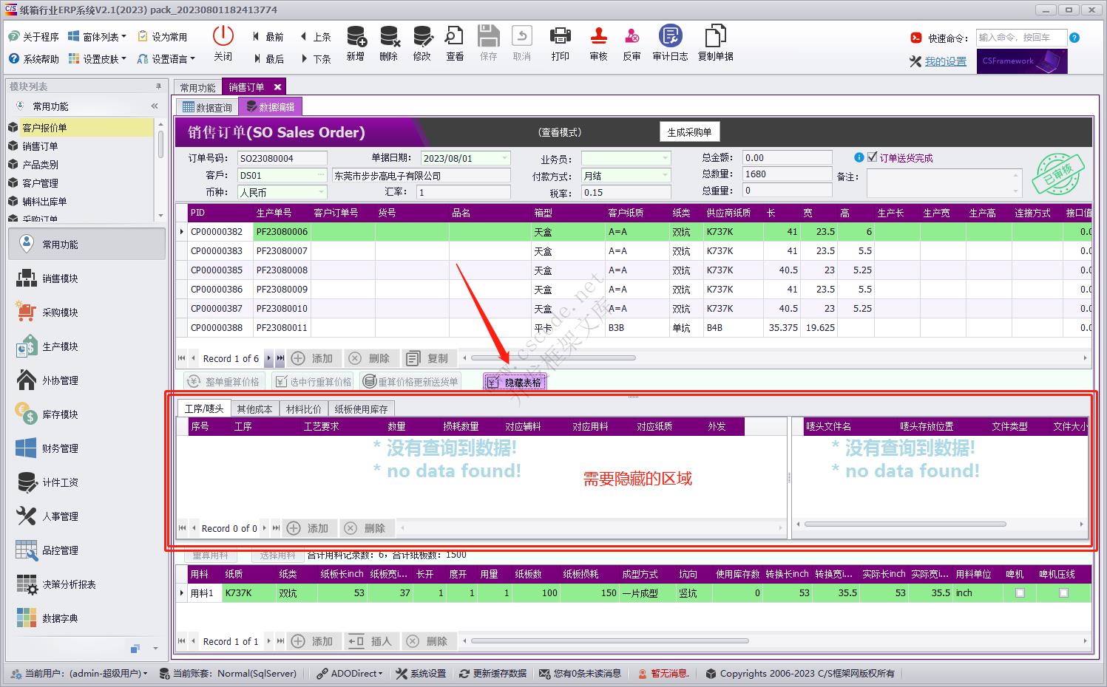Image resolution: width=1107 pixels, height=687 pixels.
Task: Select the 审核 (Audit) toolbar icon
Action: [597, 43]
